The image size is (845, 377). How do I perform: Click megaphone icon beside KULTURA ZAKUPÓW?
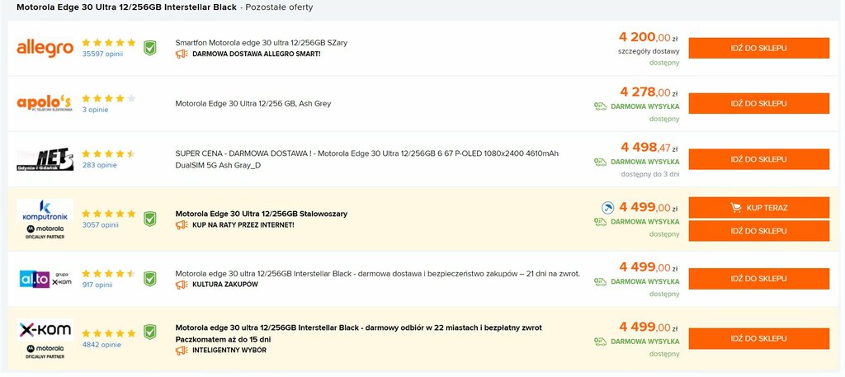click(182, 285)
